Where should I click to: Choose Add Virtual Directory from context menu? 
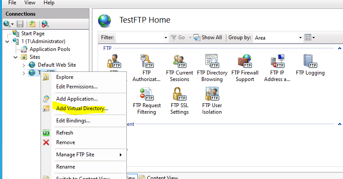[x=84, y=108]
